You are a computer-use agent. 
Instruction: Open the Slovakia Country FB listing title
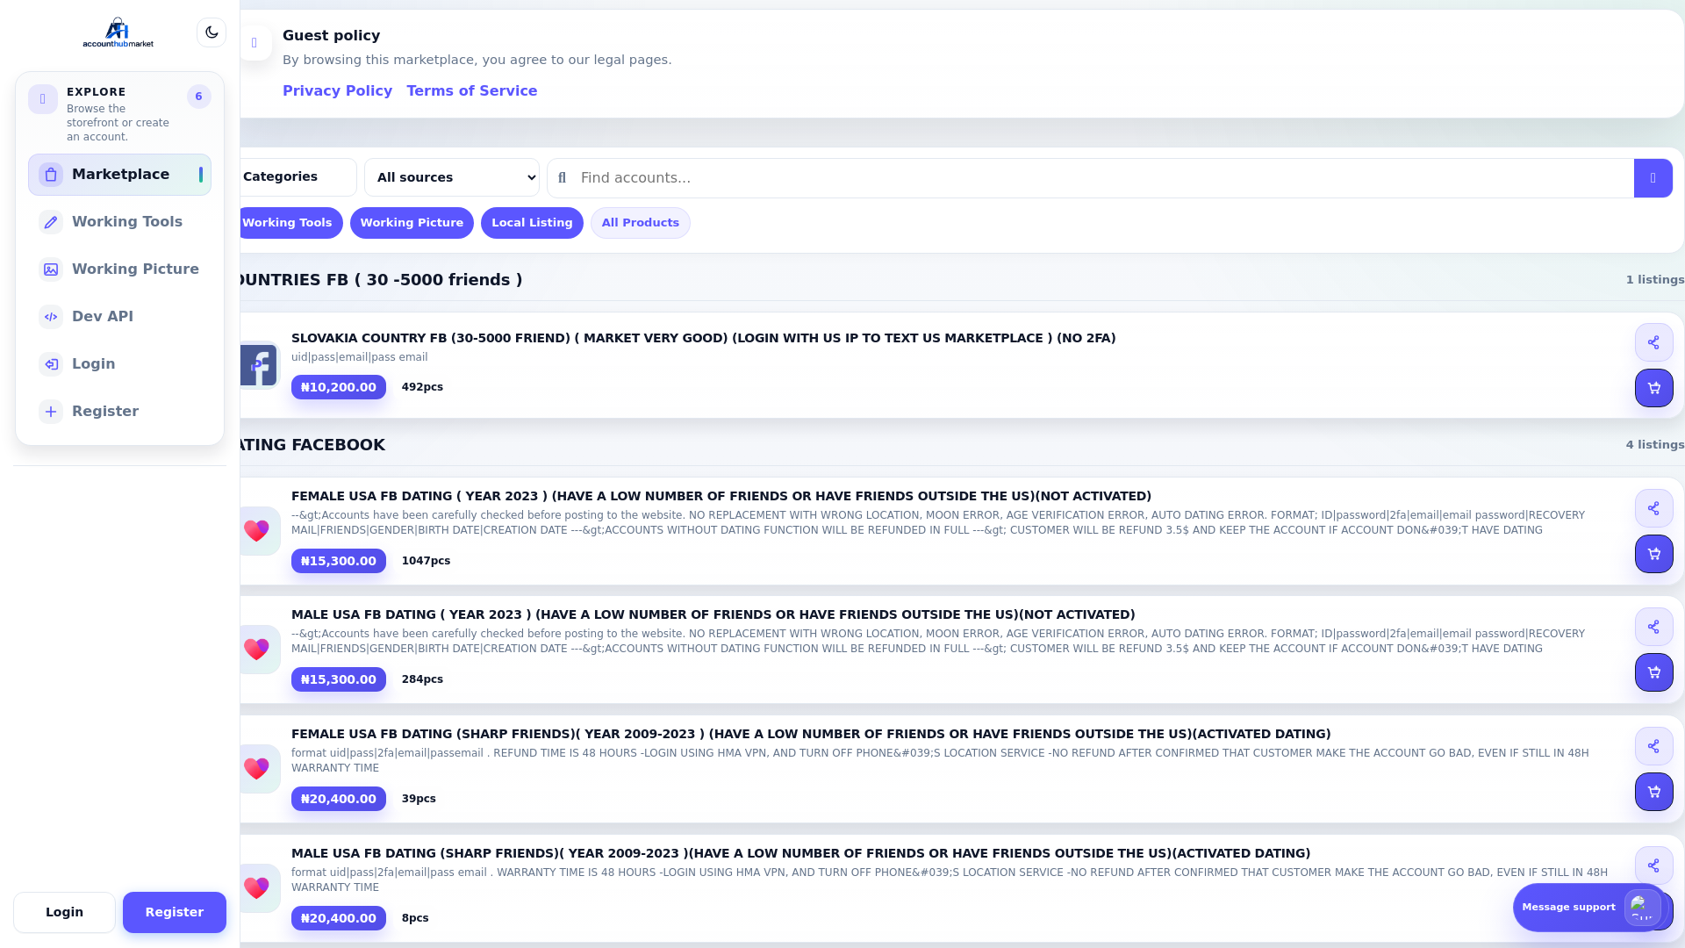click(703, 338)
